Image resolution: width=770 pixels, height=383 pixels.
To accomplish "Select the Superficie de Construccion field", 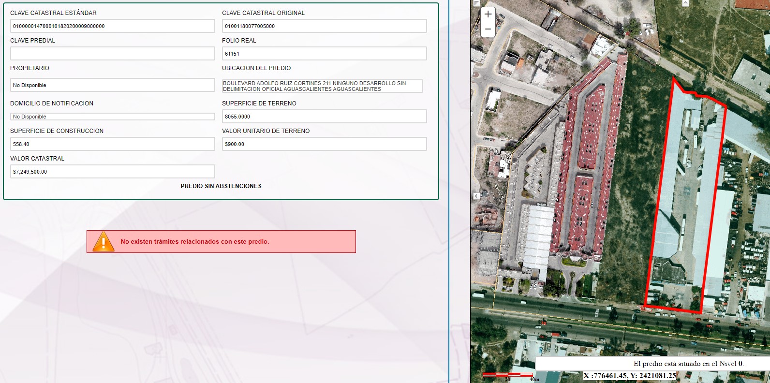I will pyautogui.click(x=112, y=144).
